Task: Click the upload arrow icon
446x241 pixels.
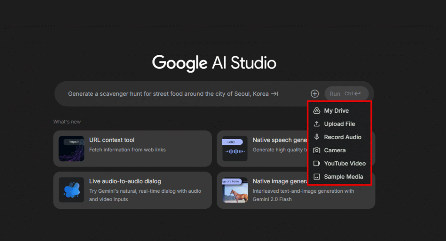Action: [x=317, y=124]
